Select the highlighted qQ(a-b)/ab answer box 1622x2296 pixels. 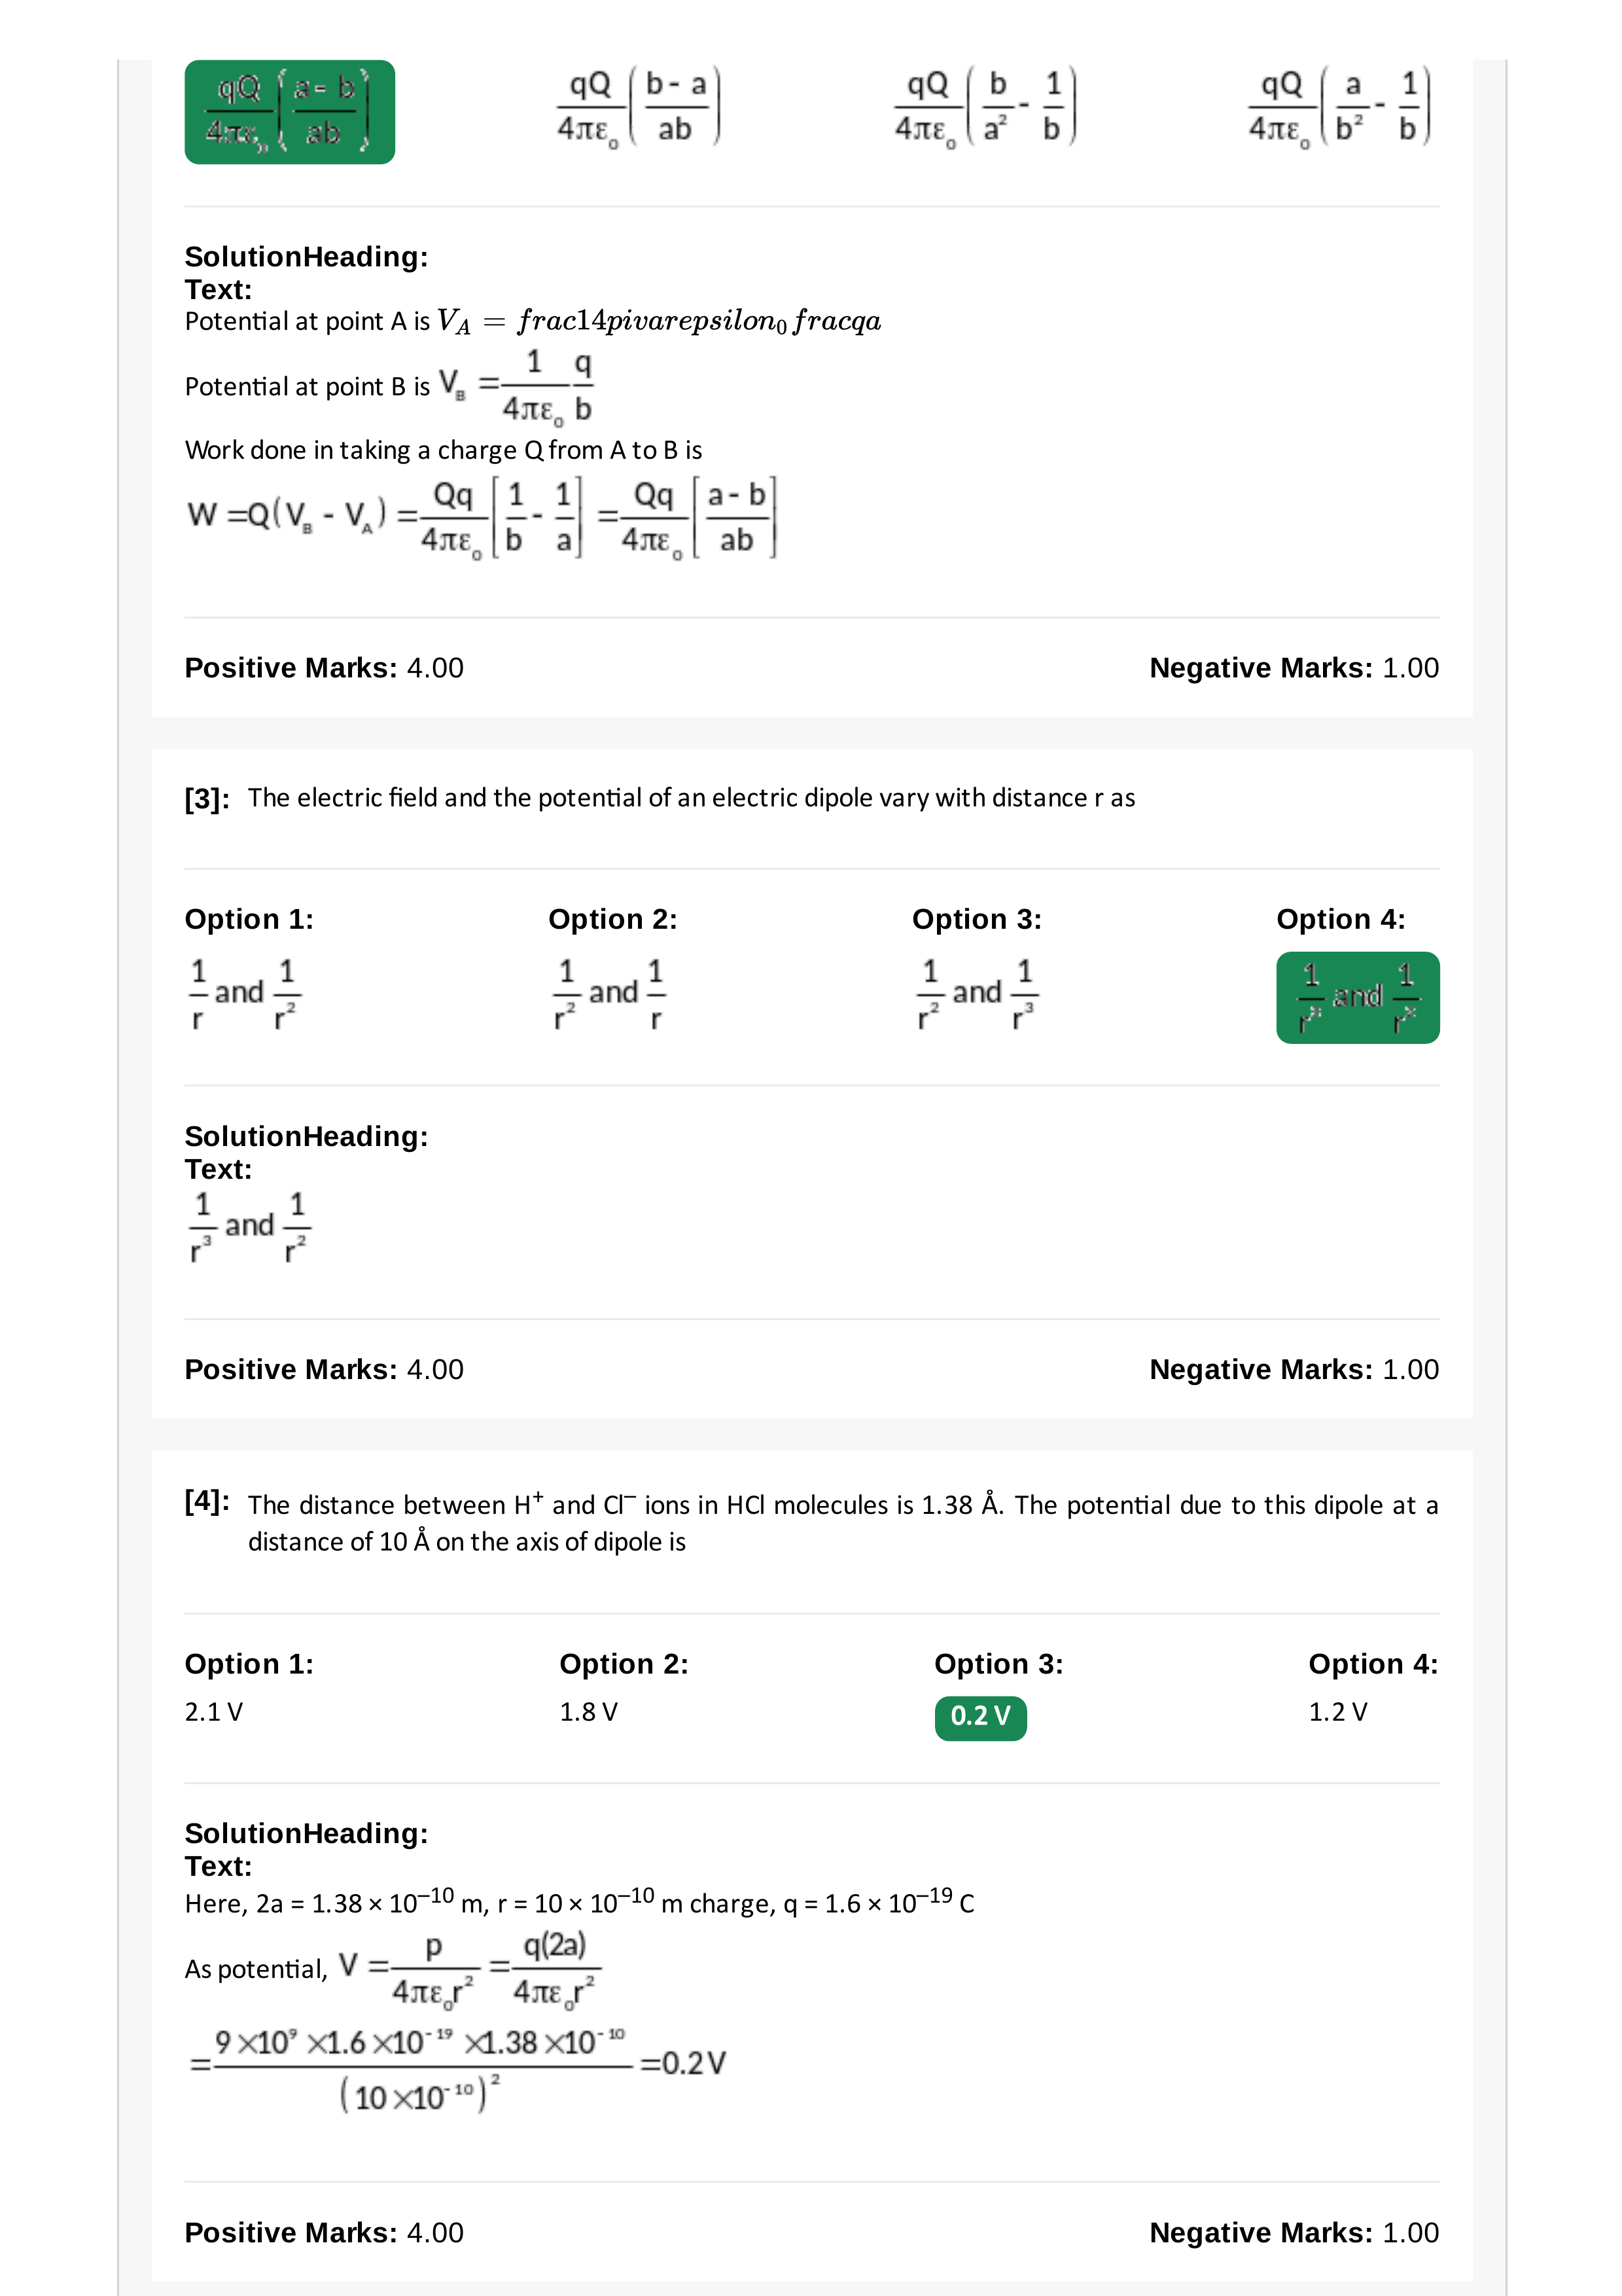click(x=290, y=111)
